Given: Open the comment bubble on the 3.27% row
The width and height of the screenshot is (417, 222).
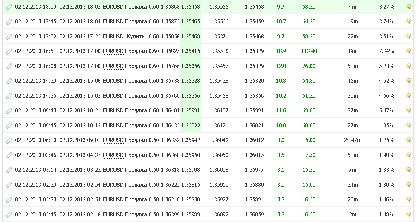Looking at the screenshot, I should tap(409, 6).
